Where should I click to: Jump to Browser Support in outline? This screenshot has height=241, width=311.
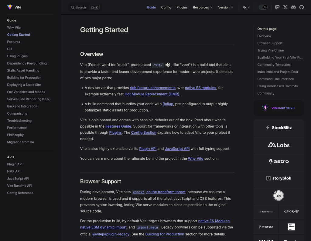tap(270, 43)
